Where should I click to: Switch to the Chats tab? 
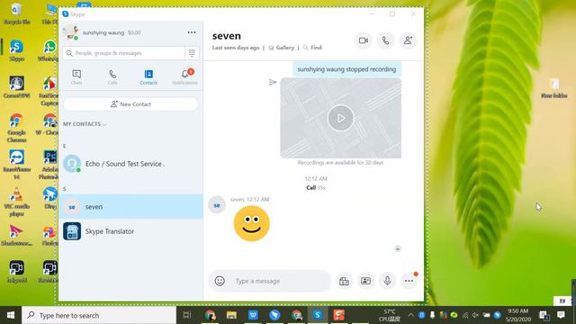76,77
